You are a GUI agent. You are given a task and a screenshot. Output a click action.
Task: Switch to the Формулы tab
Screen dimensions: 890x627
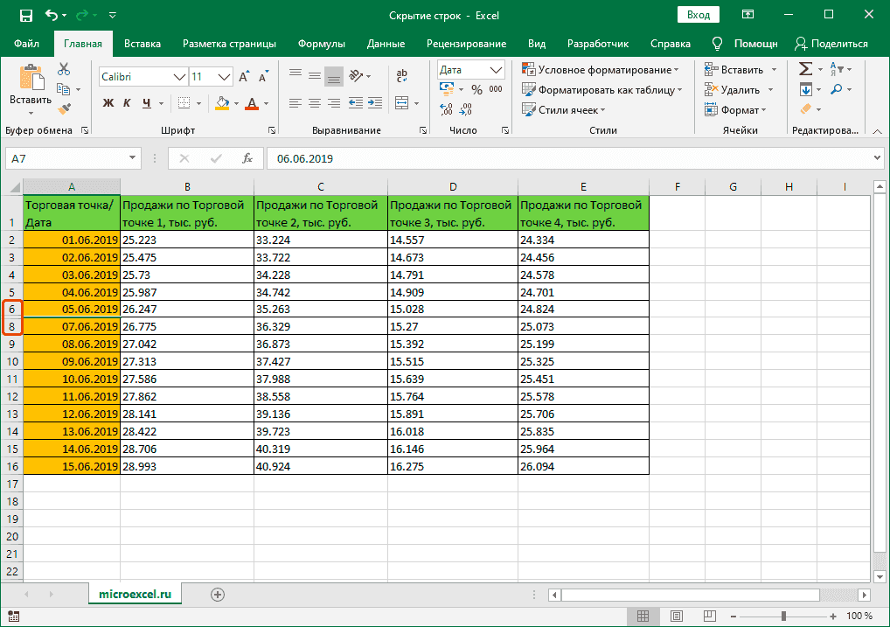tap(321, 44)
